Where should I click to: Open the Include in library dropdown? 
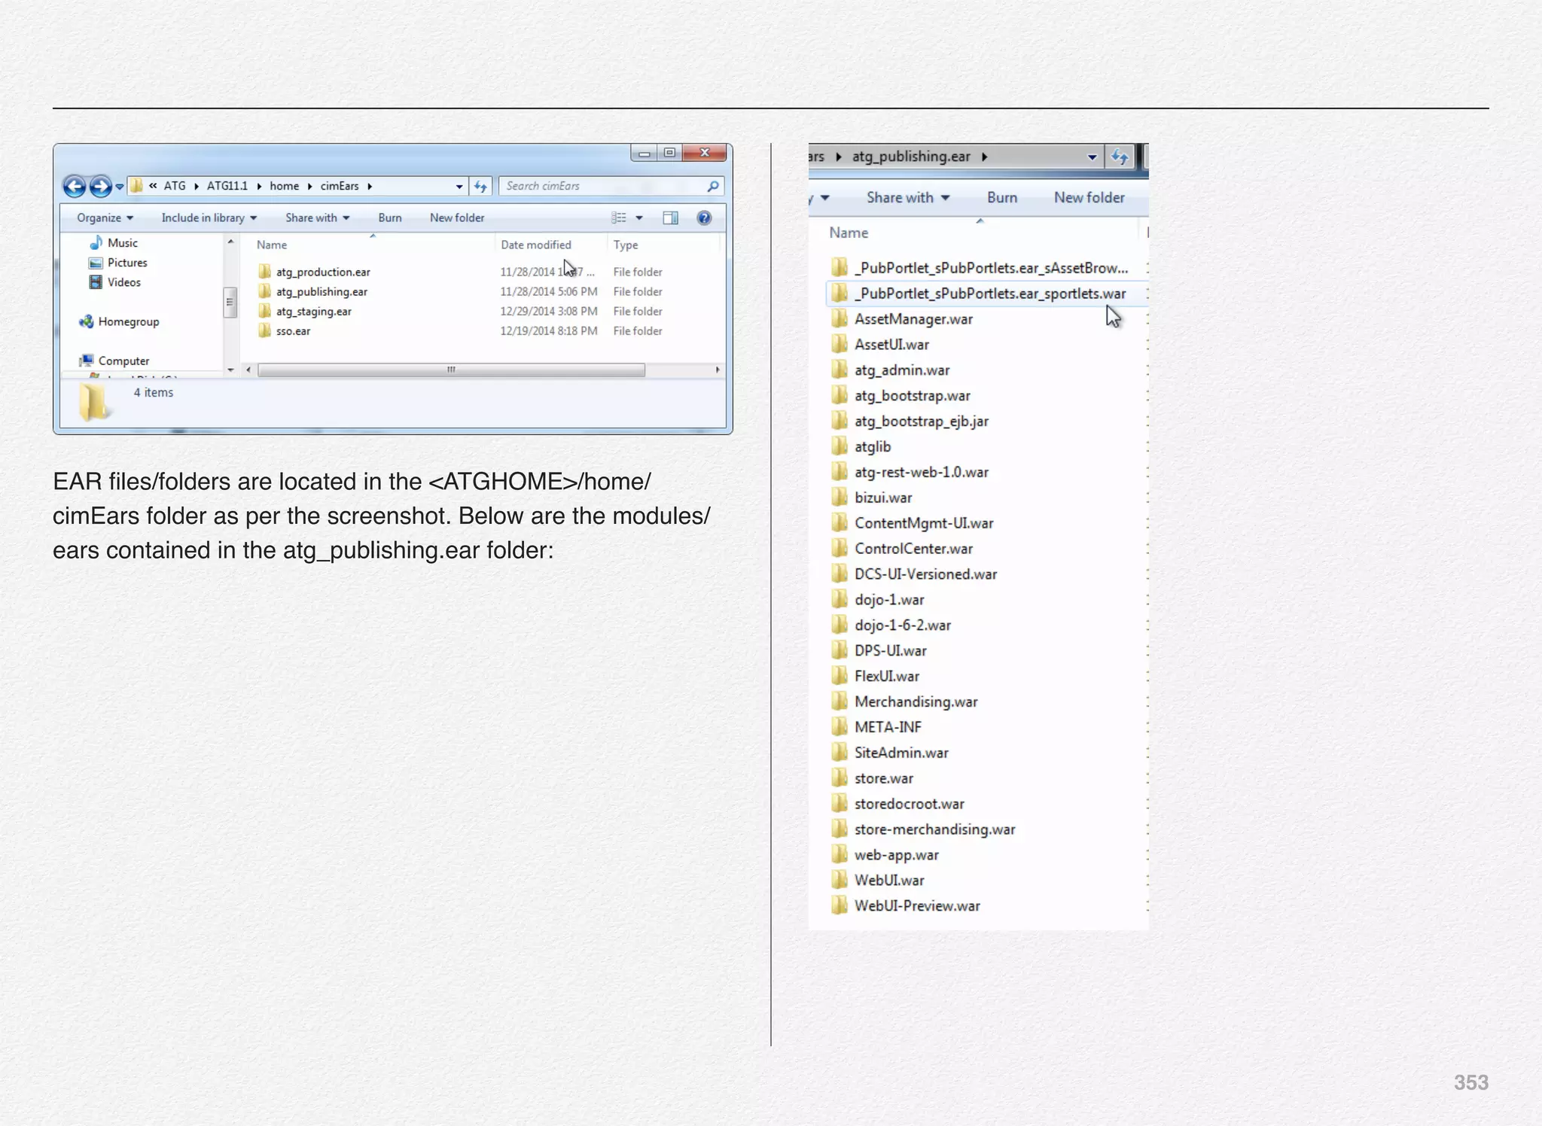(x=209, y=218)
